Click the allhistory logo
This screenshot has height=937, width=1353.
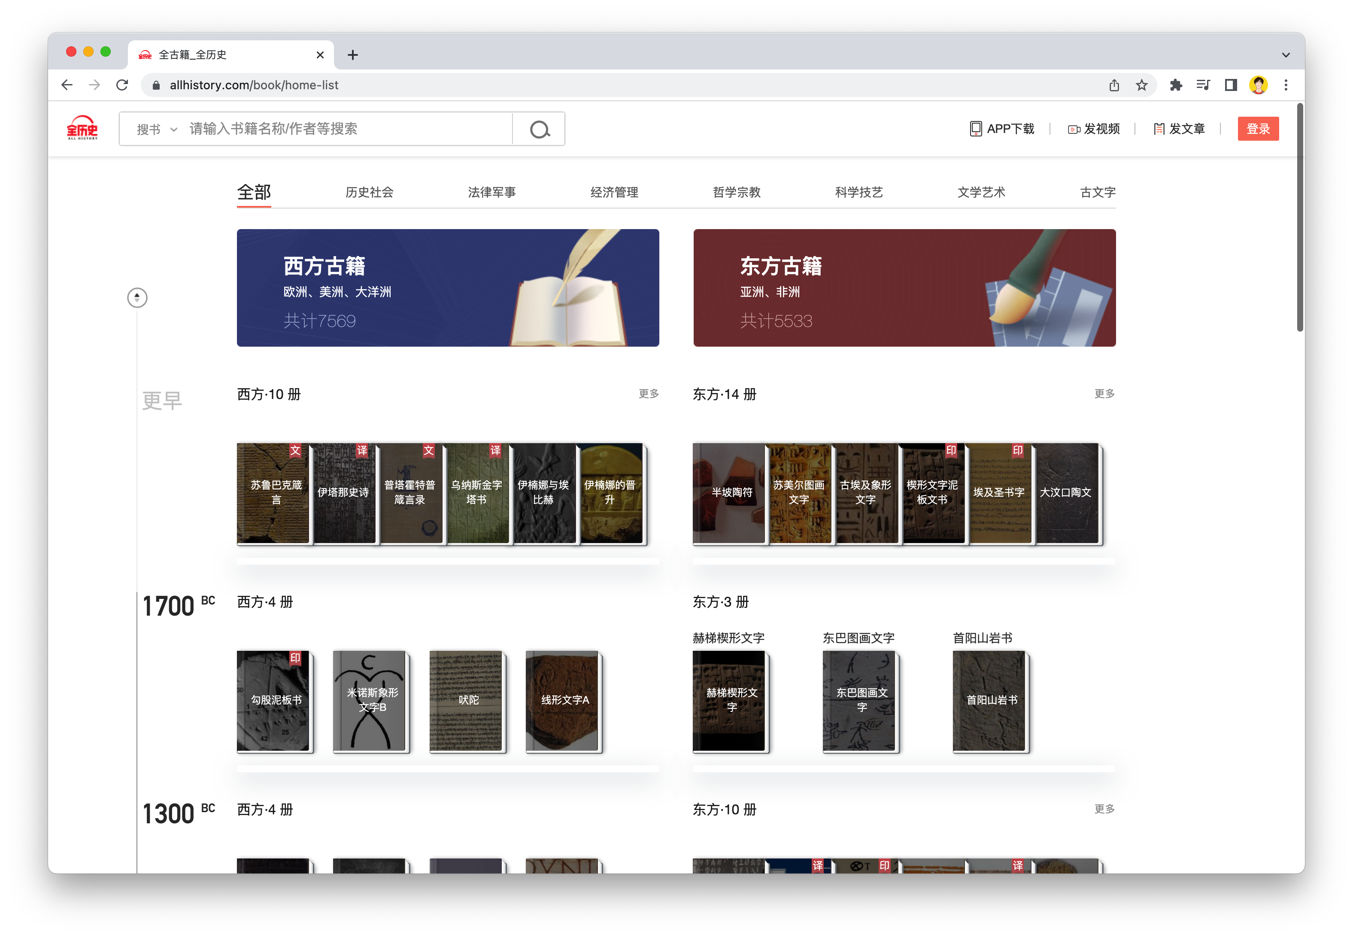pyautogui.click(x=82, y=128)
